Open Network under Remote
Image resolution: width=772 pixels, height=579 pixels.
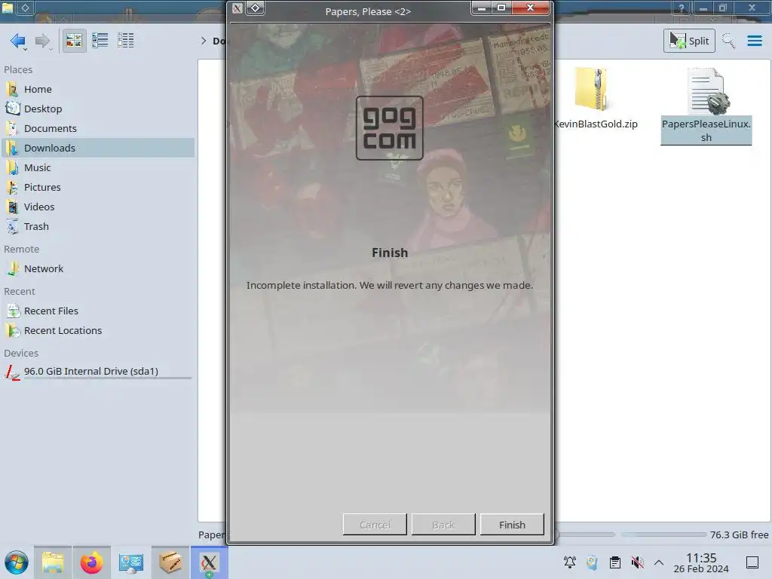(x=97, y=269)
